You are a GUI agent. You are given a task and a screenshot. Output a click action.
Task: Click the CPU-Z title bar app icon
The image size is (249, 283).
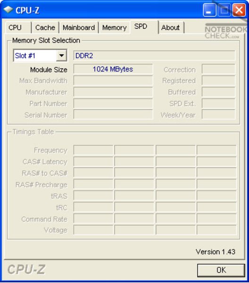tap(8, 10)
